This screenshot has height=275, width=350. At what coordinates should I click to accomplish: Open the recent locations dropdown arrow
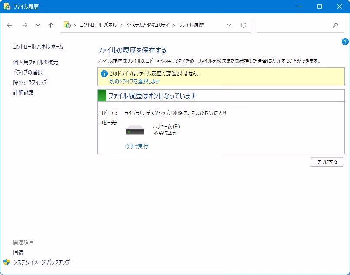pos(38,25)
